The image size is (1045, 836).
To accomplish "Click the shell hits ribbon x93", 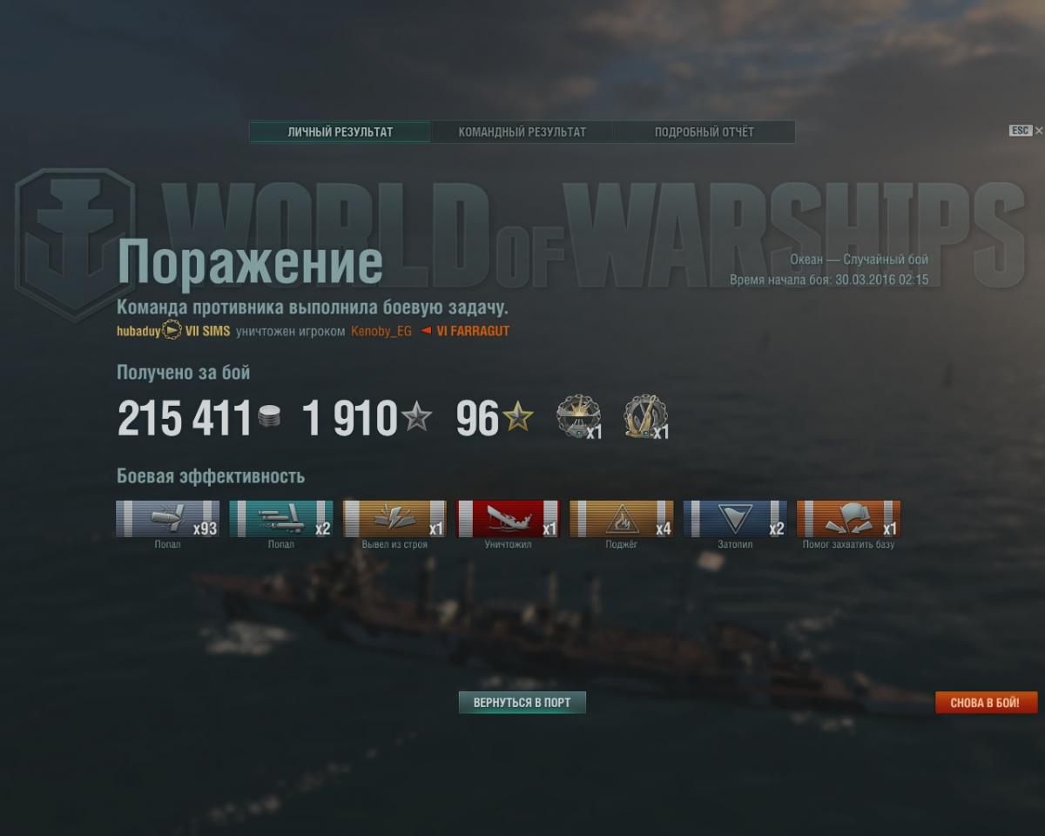I will [168, 519].
